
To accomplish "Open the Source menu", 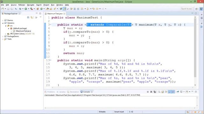I will [x=13, y=5].
